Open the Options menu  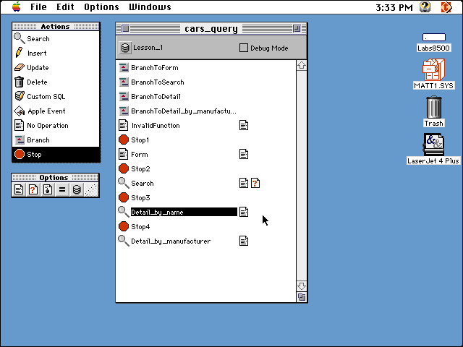(101, 7)
